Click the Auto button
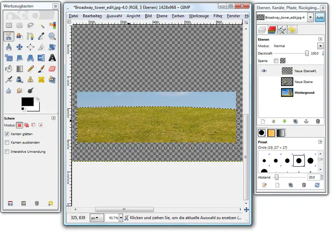The height and width of the screenshot is (232, 334). coord(319,17)
